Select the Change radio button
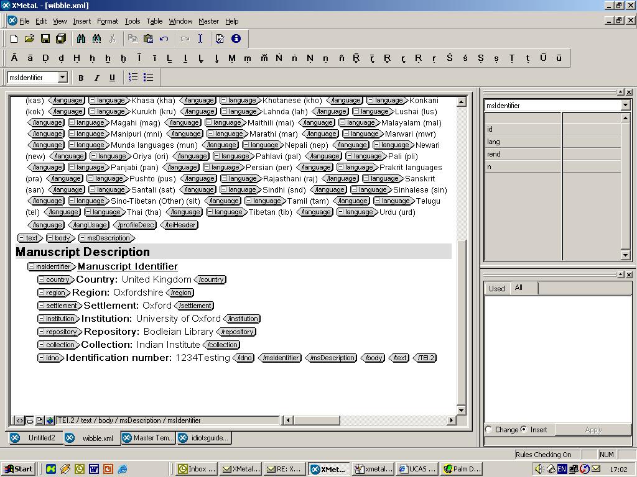Viewport: 637px width, 477px height. [x=489, y=429]
